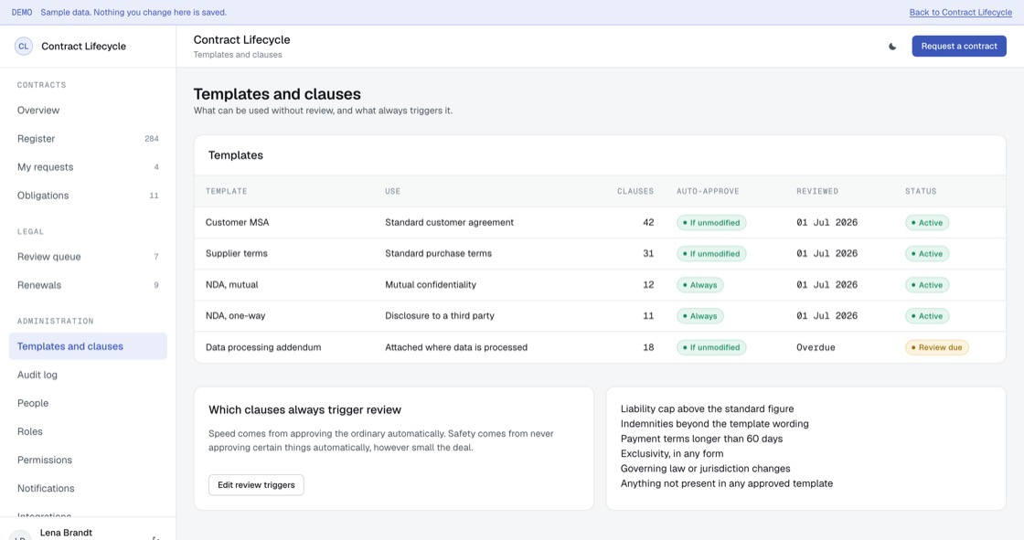
Task: Click the CLAUSES column header
Action: [635, 191]
